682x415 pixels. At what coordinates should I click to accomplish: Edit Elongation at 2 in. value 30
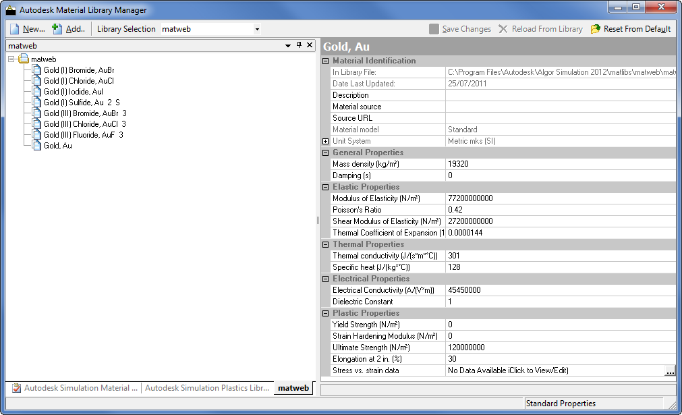[561, 359]
